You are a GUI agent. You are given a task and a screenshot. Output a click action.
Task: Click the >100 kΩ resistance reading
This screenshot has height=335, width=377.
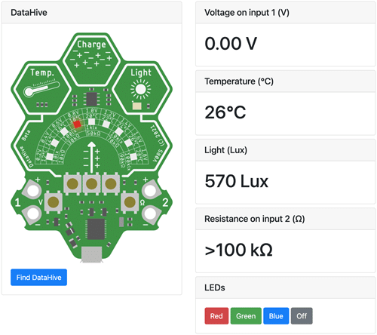click(238, 250)
